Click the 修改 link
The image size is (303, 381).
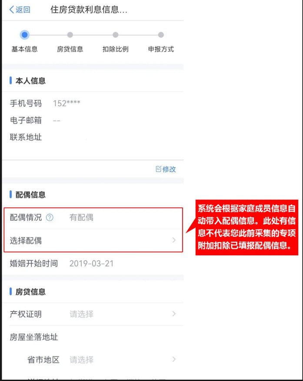pos(169,169)
